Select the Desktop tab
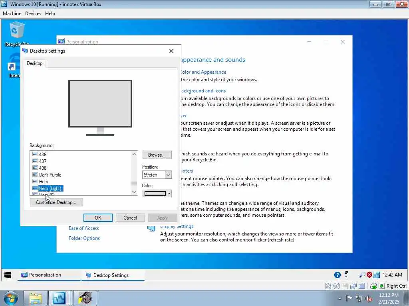 point(34,63)
